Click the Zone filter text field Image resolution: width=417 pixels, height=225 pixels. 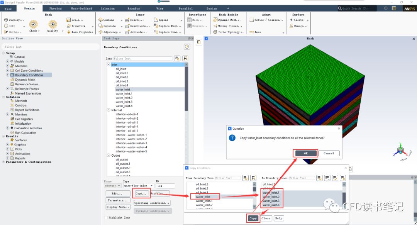pyautogui.click(x=143, y=59)
